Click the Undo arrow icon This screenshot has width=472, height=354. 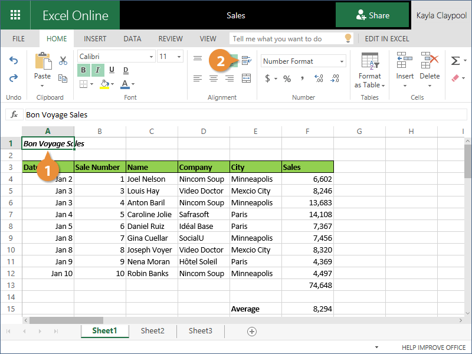(14, 61)
